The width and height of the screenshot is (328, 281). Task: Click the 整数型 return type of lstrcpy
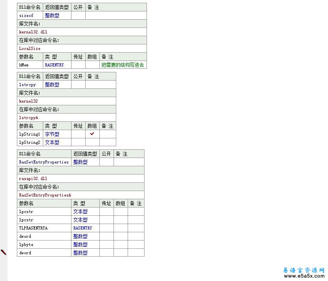52,85
